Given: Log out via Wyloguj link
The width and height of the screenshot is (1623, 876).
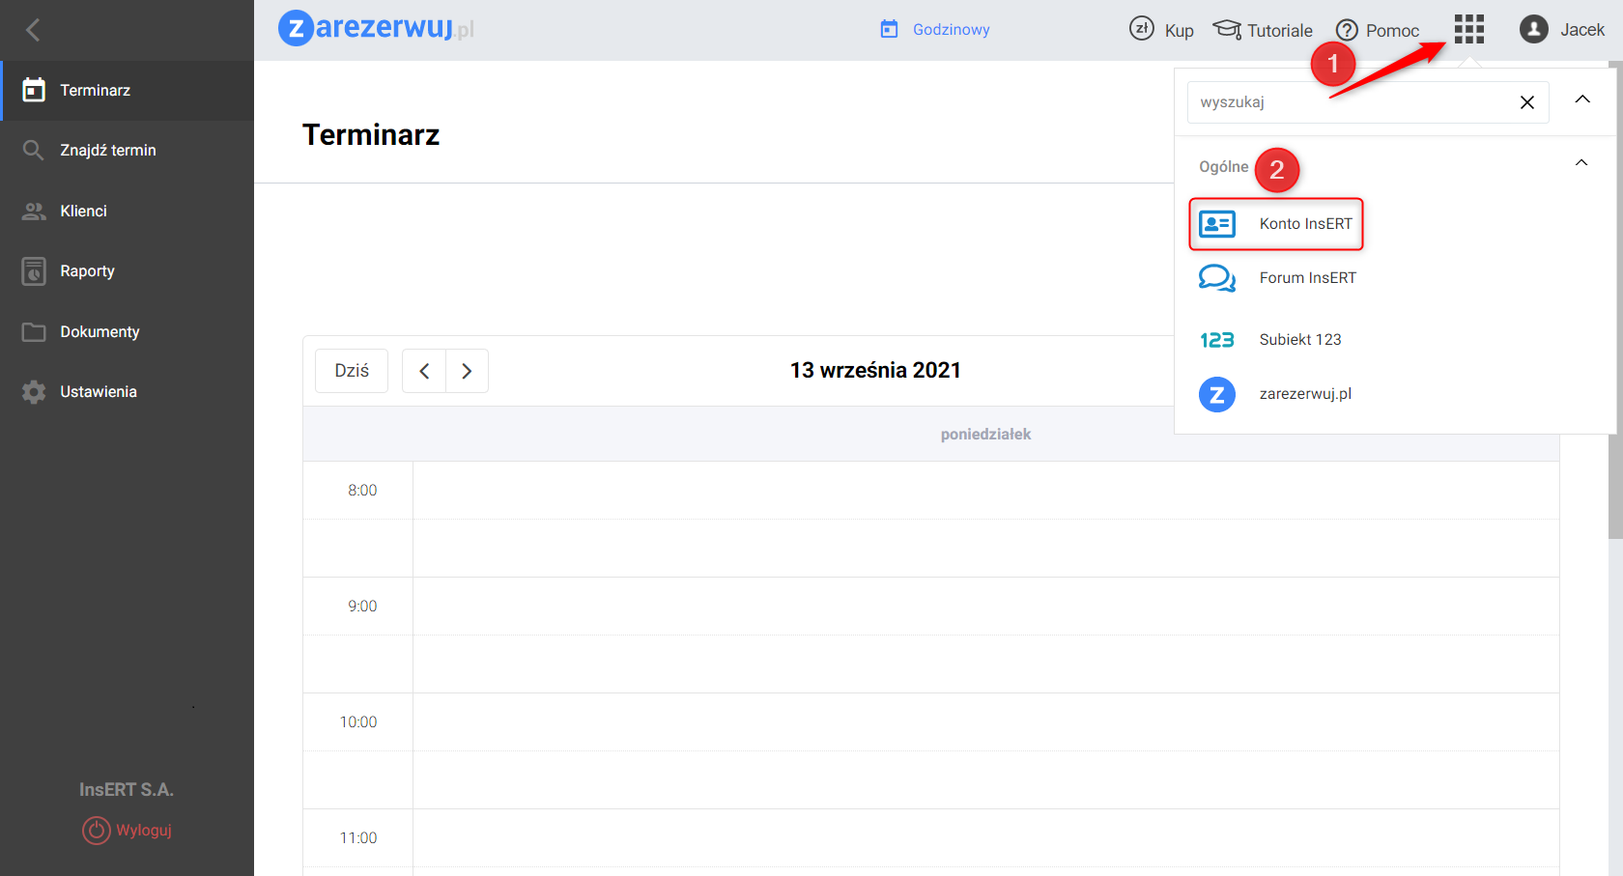Looking at the screenshot, I should point(144,831).
